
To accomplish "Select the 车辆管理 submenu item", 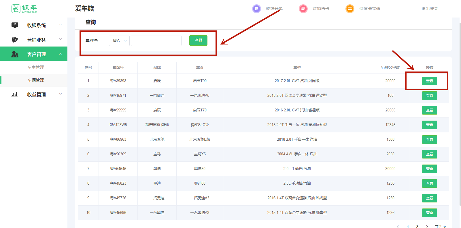I will [36, 80].
